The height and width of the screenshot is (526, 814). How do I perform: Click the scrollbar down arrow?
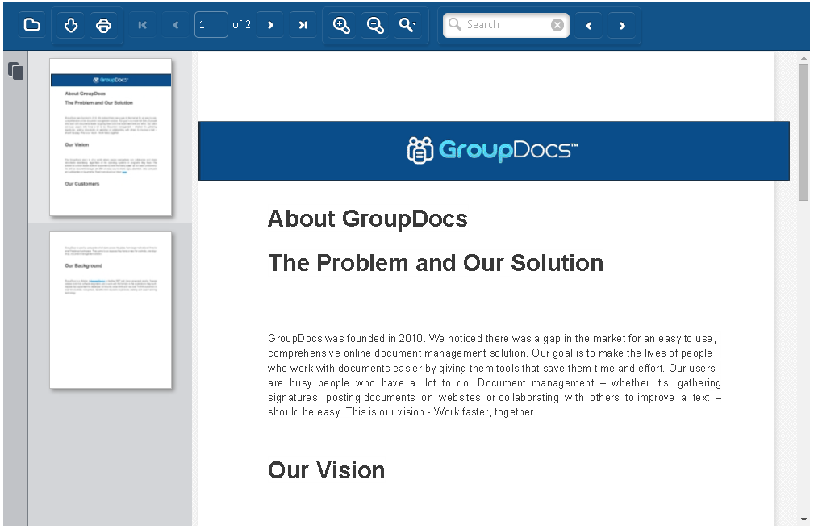(x=804, y=520)
